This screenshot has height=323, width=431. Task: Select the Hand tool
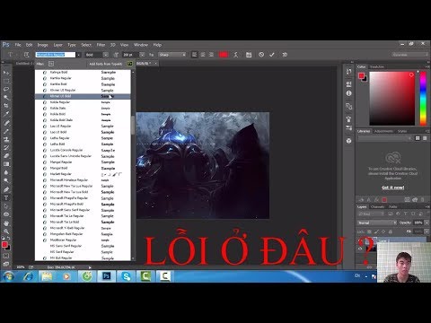pos(6,223)
